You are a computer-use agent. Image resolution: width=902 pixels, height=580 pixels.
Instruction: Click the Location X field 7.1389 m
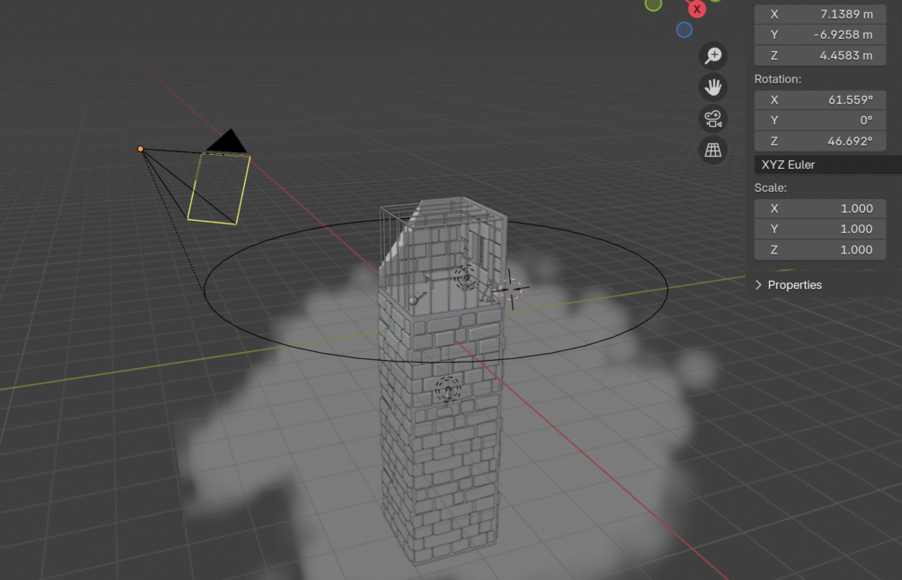point(820,14)
